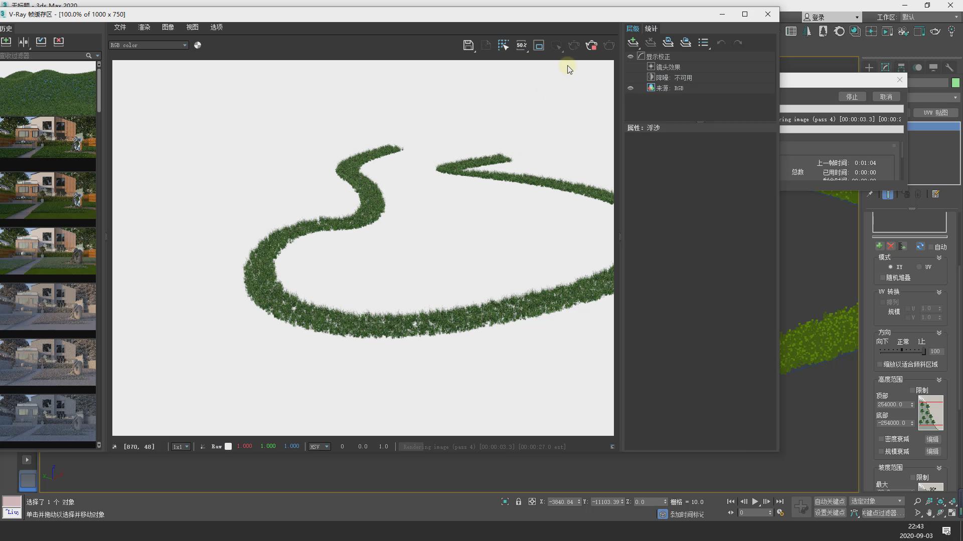This screenshot has width=963, height=541.
Task: Open the 渲染 menu
Action: (x=144, y=27)
